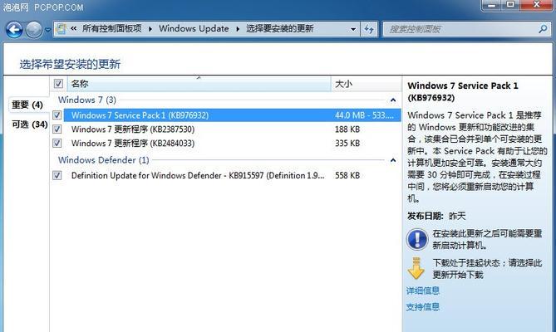Toggle the select-all checkbox in header
The image size is (556, 332).
(x=58, y=84)
